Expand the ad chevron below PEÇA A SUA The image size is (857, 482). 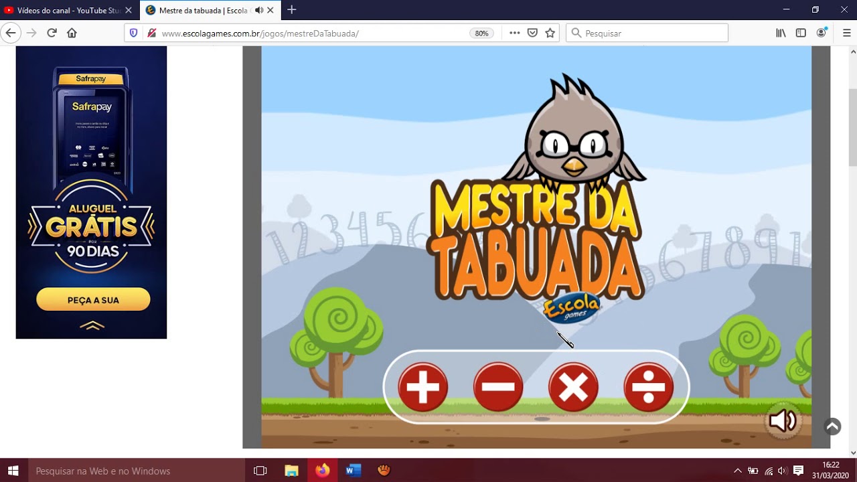(x=92, y=326)
